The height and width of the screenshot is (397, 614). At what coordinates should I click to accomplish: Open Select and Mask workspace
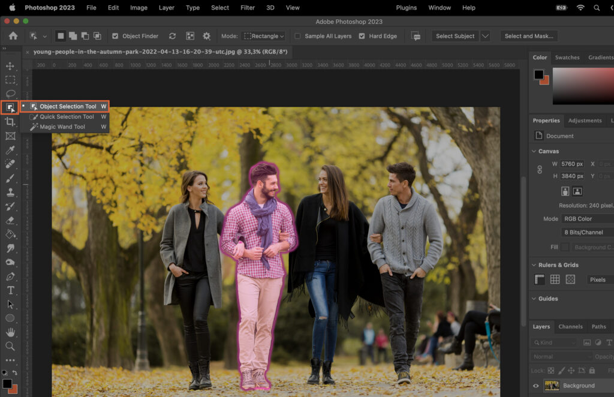(529, 36)
